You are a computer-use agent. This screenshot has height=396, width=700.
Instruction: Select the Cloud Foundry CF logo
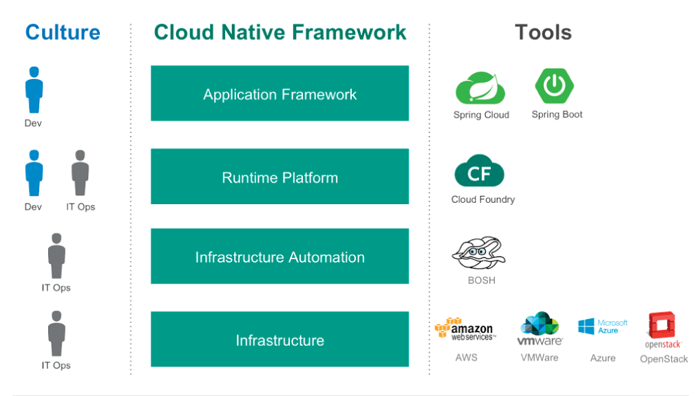(480, 172)
